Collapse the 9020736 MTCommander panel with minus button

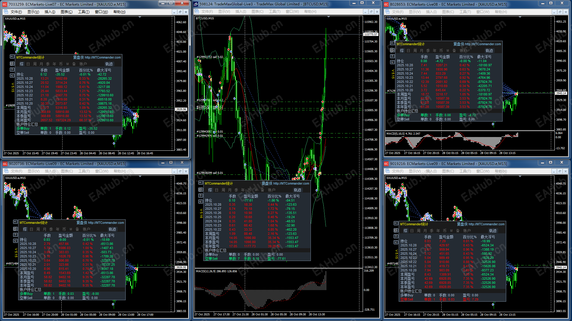pyautogui.click(x=15, y=222)
